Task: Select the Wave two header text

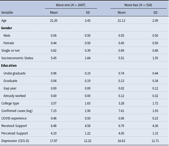Action: click(138, 5)
